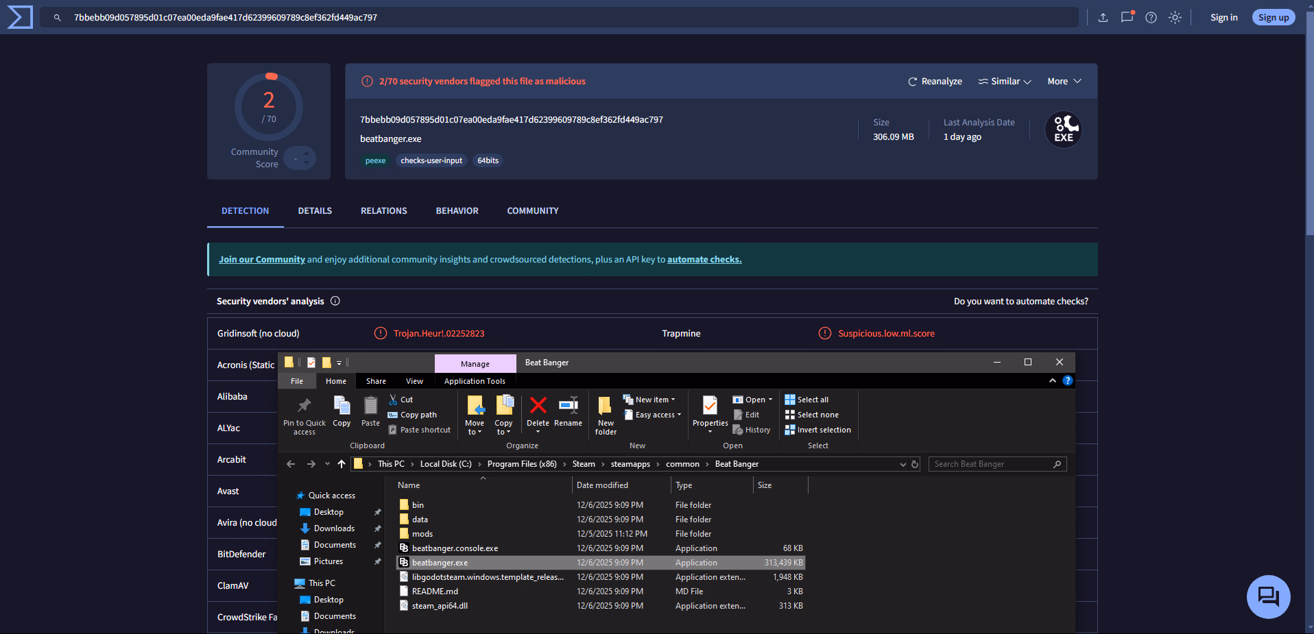Image resolution: width=1314 pixels, height=634 pixels.
Task: Click the VirusTotal upload file icon
Action: click(1103, 18)
